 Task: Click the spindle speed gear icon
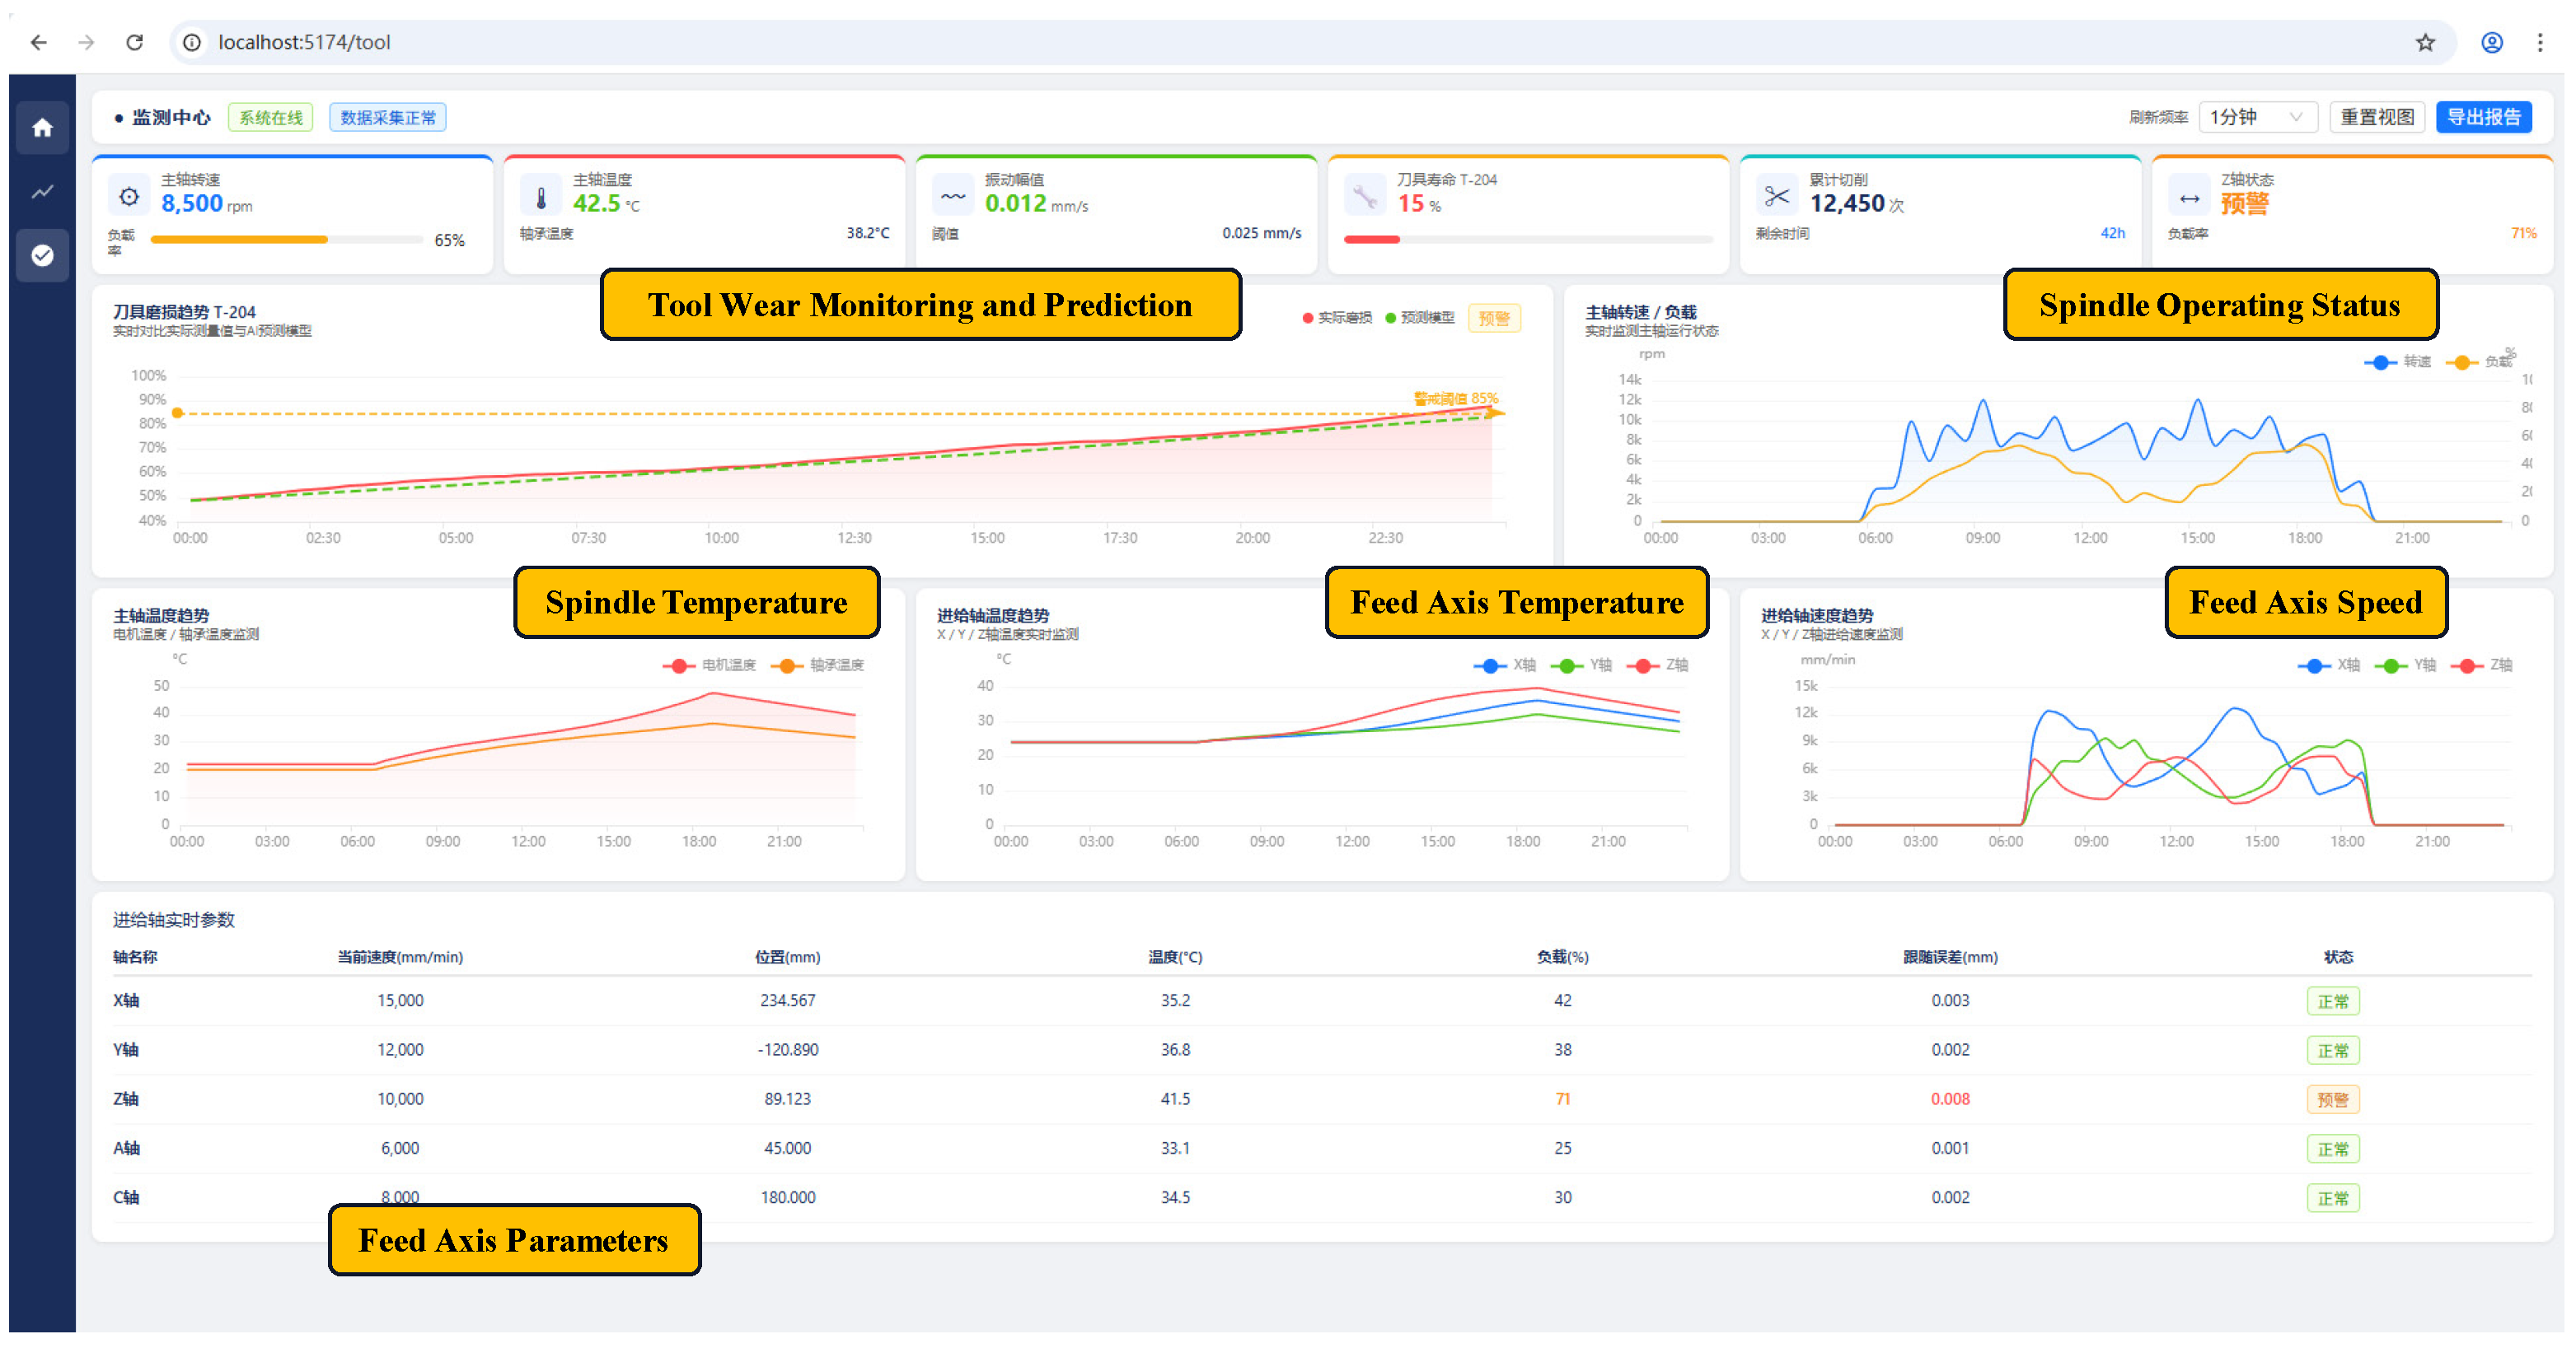tap(129, 196)
